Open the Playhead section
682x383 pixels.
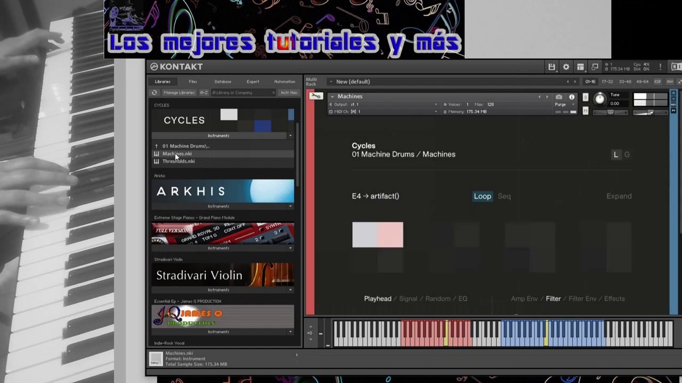tap(378, 299)
